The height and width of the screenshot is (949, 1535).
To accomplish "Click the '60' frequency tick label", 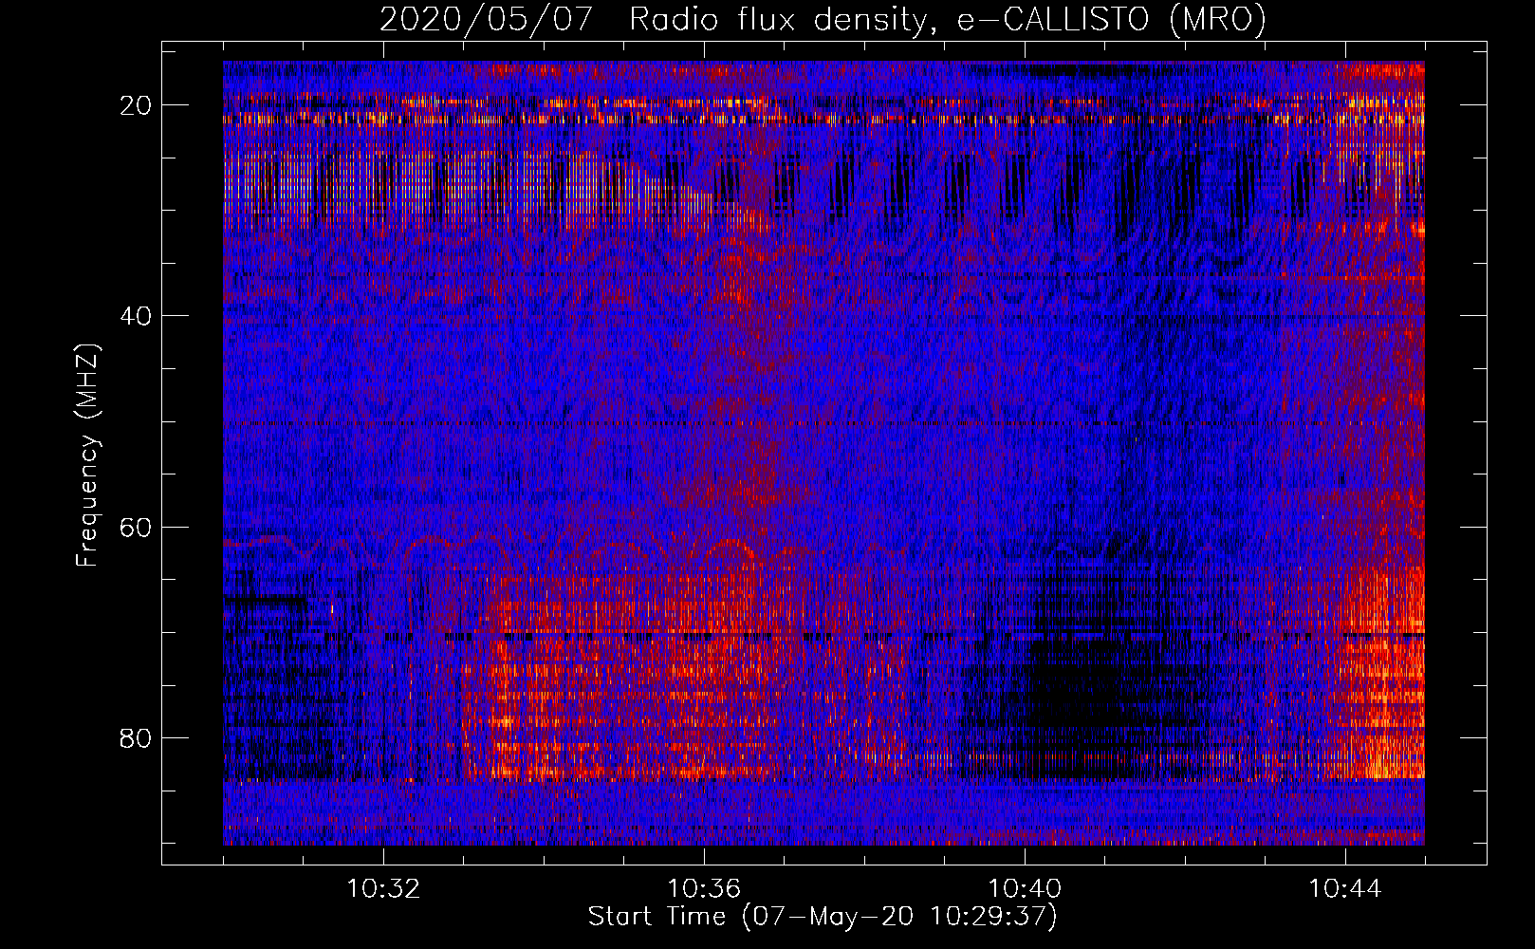I will (x=137, y=527).
